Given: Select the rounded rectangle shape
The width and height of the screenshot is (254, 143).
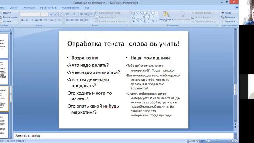Looking at the screenshot, I should click(153, 13).
